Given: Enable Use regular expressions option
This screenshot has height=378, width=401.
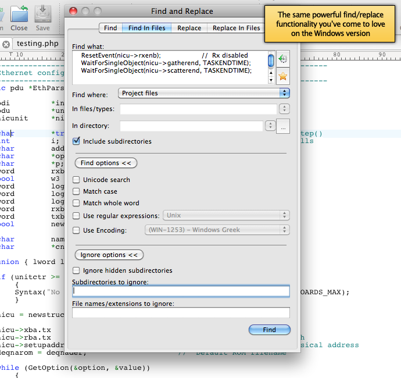Looking at the screenshot, I should pos(76,216).
